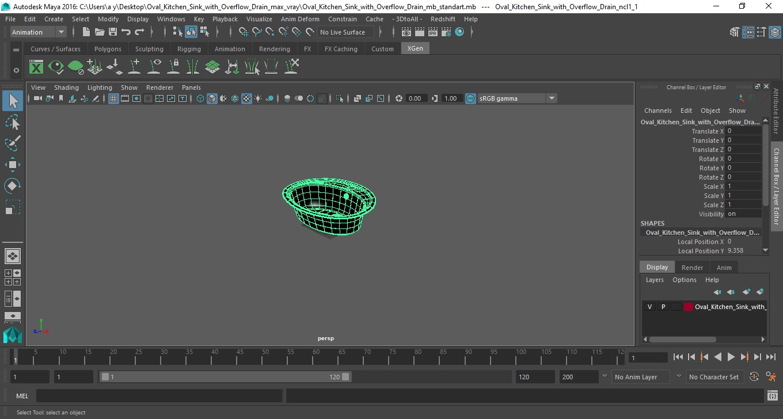Enable snap to grids magnet icon

pyautogui.click(x=244, y=32)
